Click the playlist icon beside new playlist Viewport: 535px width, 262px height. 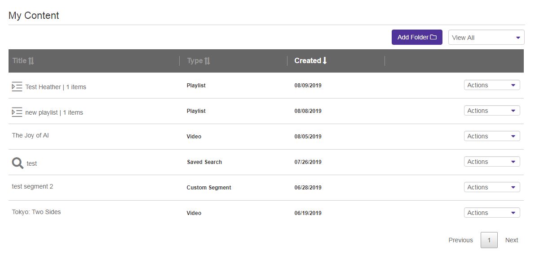click(x=16, y=112)
